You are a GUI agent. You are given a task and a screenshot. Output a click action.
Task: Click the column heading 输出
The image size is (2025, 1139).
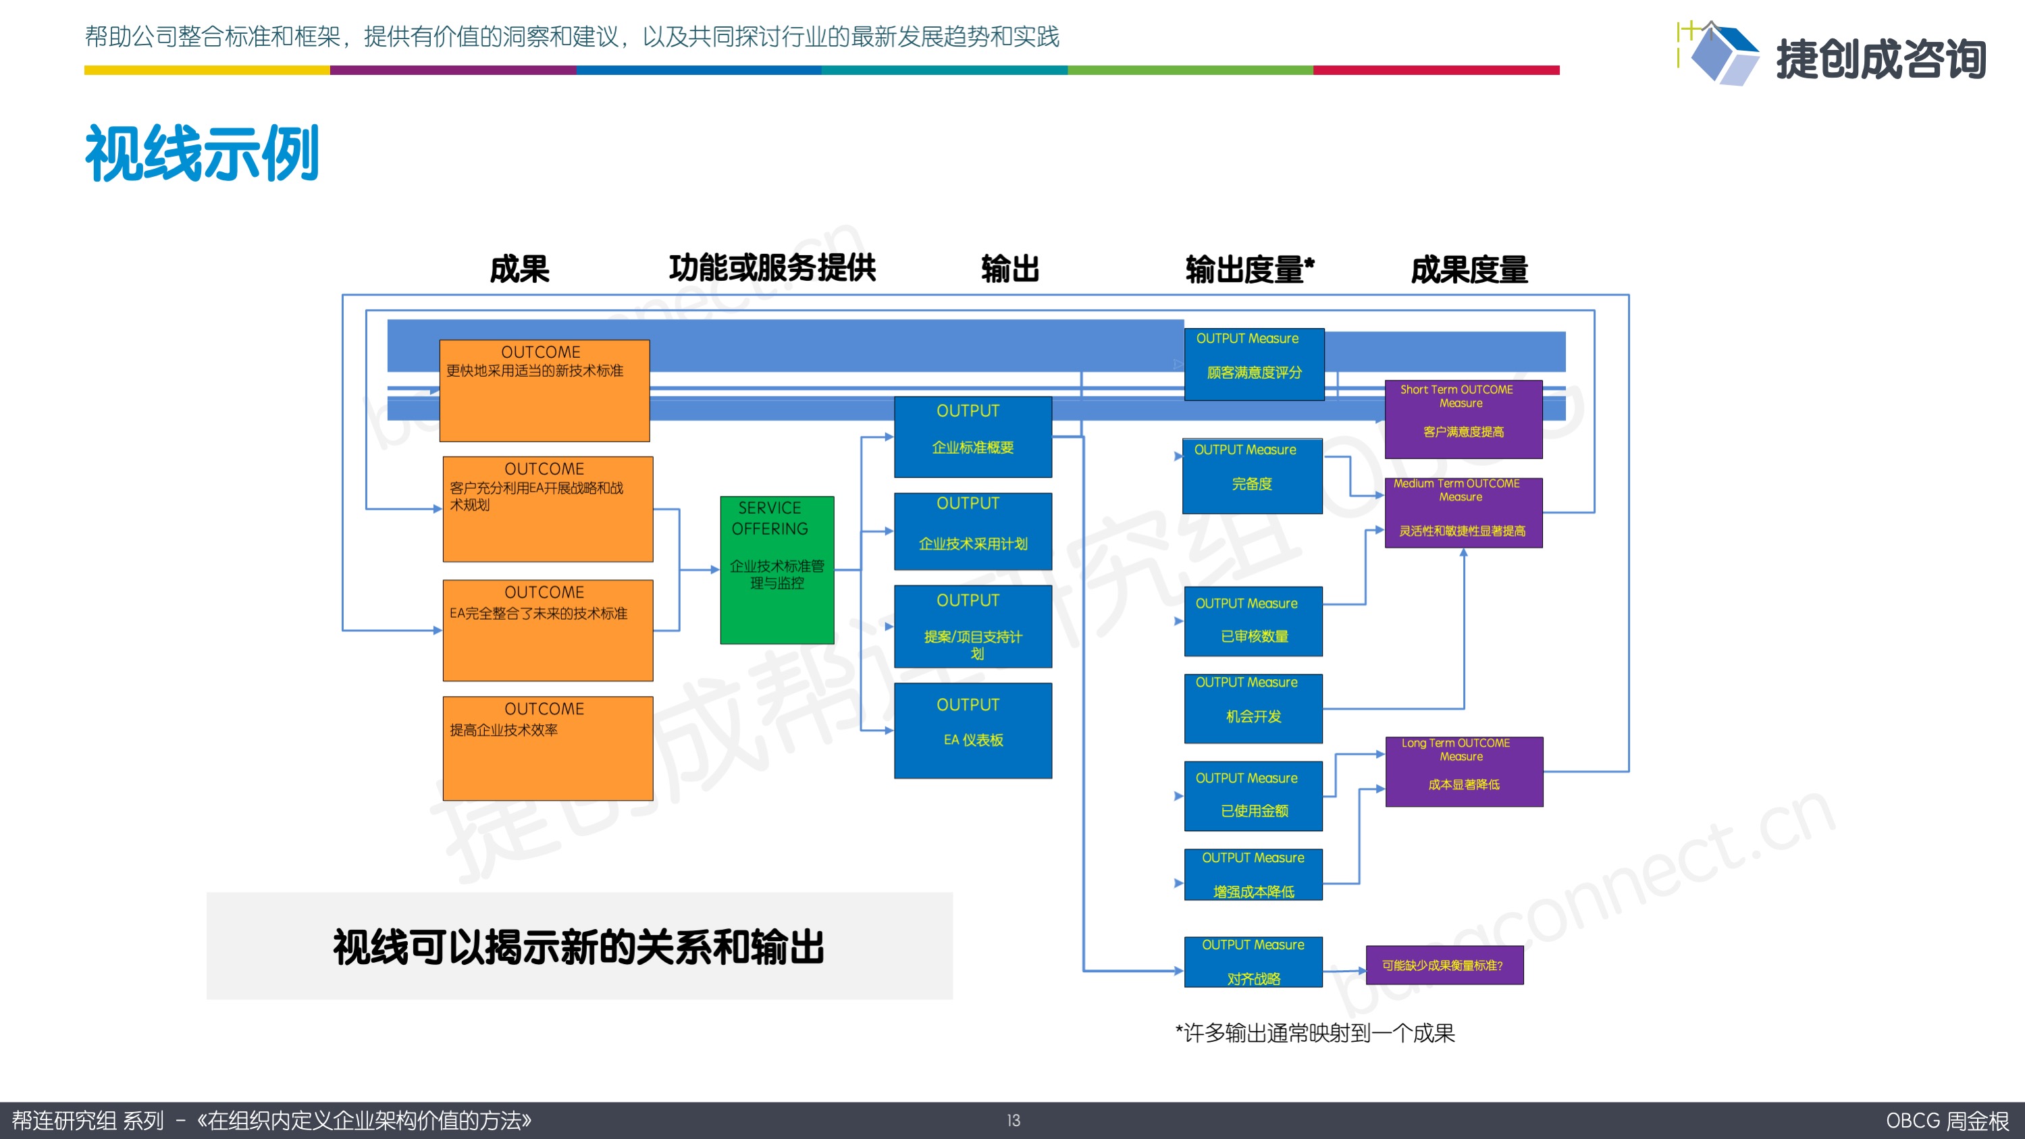click(x=1010, y=269)
